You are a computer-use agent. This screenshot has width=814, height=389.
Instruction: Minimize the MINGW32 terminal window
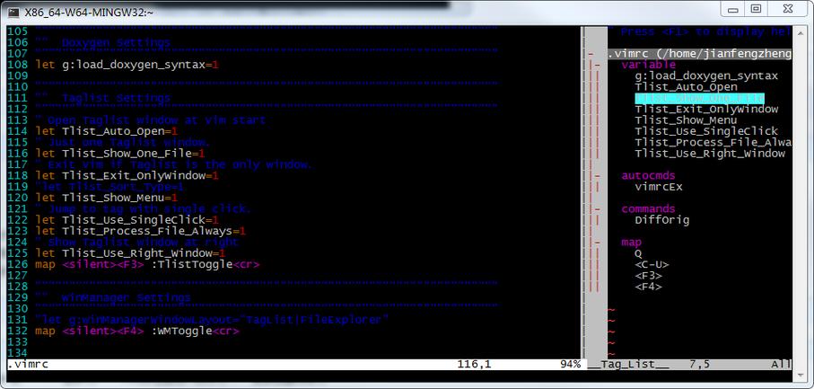pyautogui.click(x=732, y=9)
